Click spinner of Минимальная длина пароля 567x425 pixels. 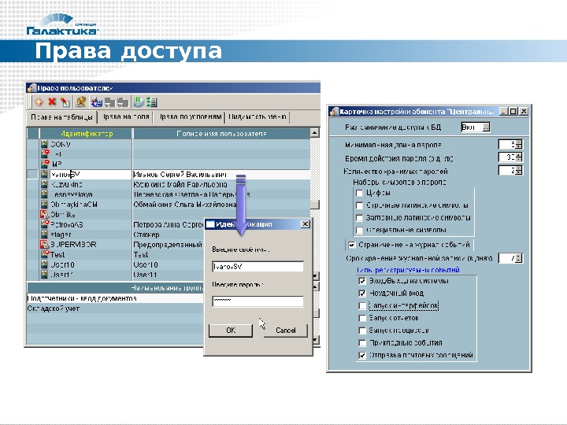tap(519, 145)
